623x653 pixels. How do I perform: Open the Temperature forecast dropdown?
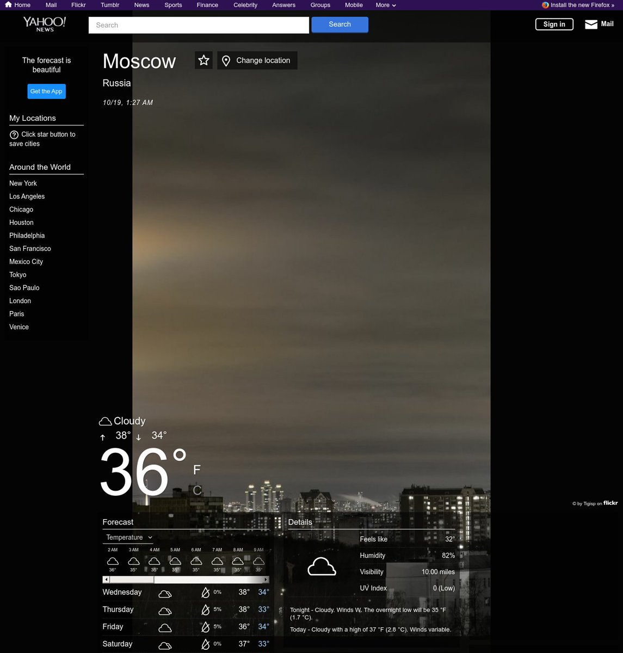(129, 538)
